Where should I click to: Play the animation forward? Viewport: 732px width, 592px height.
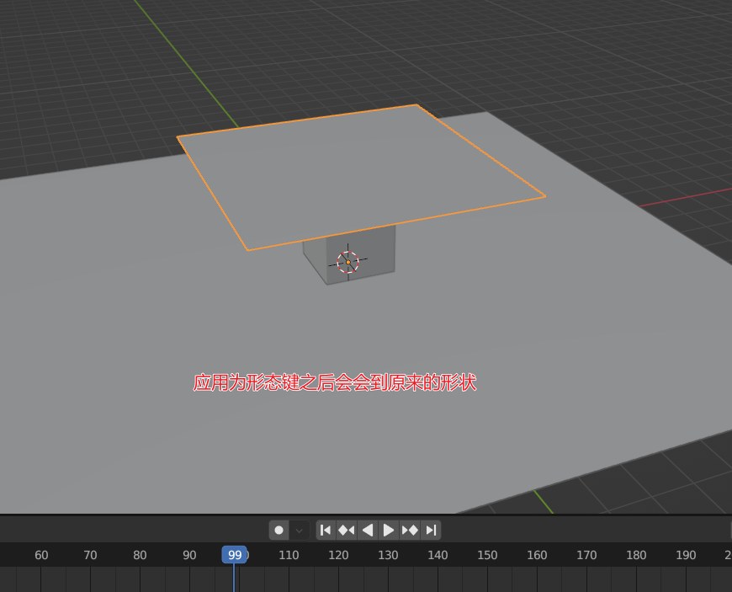pos(389,531)
